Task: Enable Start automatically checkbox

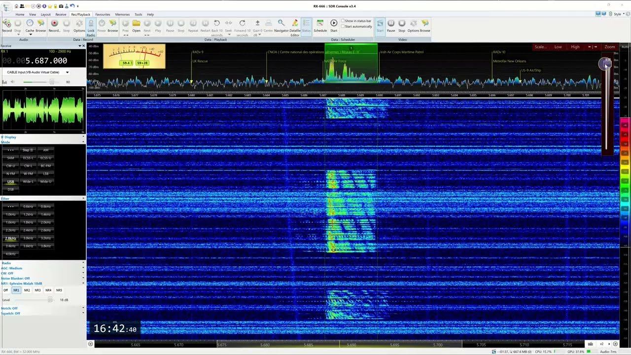Action: point(356,26)
